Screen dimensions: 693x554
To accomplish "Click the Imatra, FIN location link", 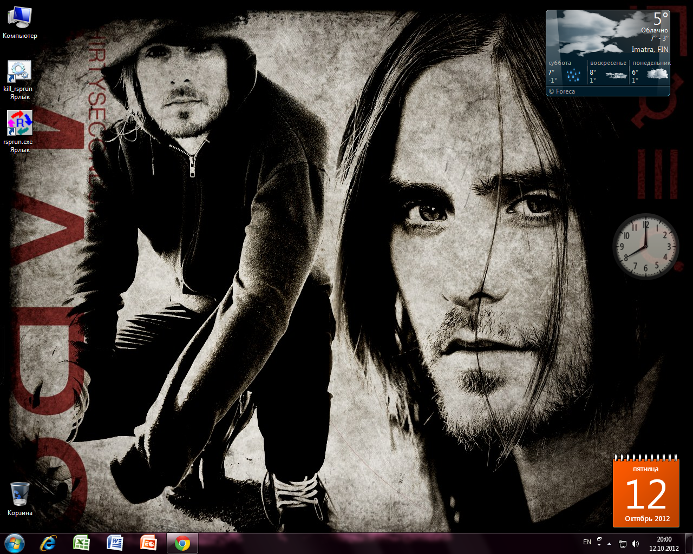I will point(650,49).
